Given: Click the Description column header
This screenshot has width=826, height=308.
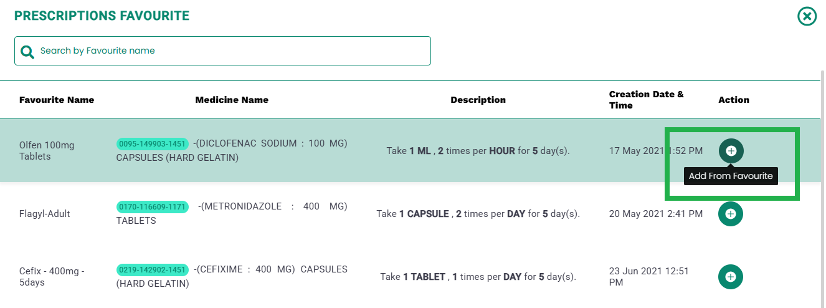Looking at the screenshot, I should pos(478,100).
